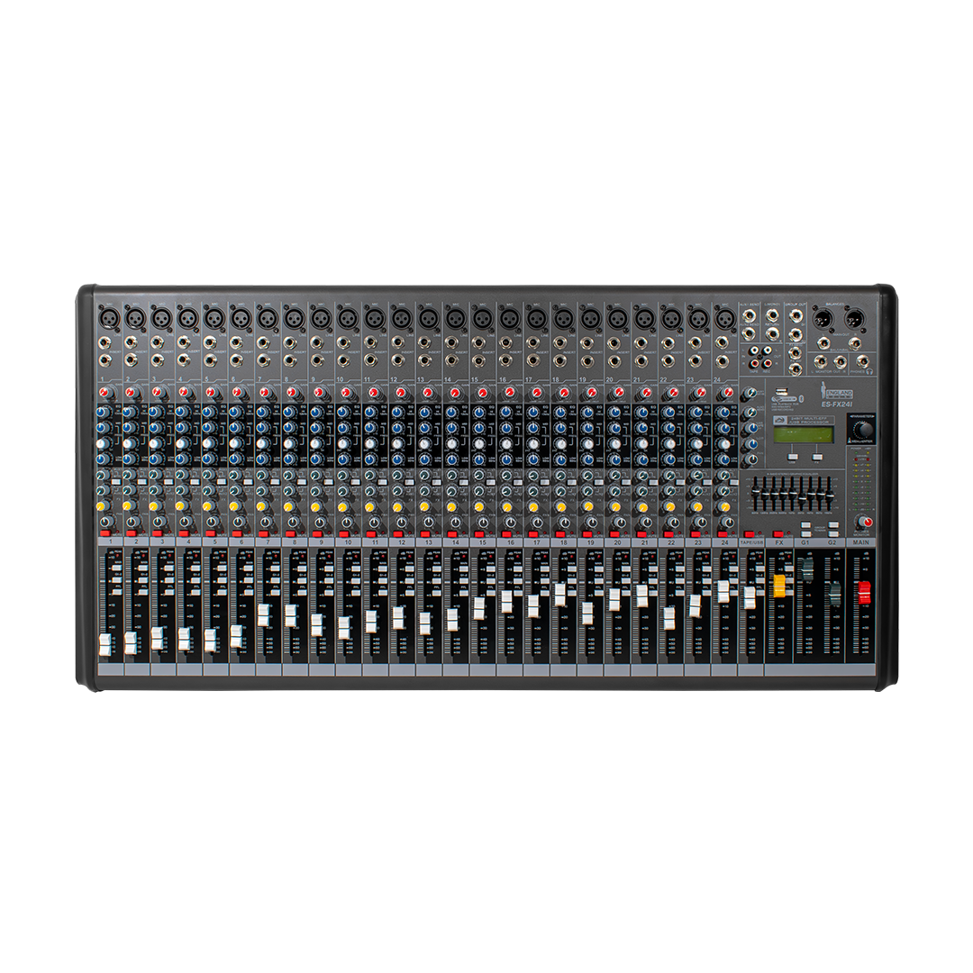Click the channel 1 red gain knob
This screenshot has width=973, height=973.
pyautogui.click(x=104, y=393)
